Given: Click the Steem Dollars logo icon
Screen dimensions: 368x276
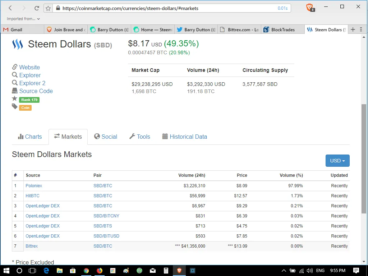Looking at the screenshot, I should click(18, 44).
